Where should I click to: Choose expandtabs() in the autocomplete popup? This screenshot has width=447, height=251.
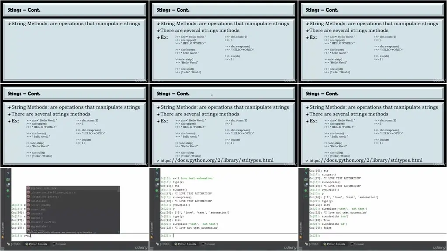point(73,227)
